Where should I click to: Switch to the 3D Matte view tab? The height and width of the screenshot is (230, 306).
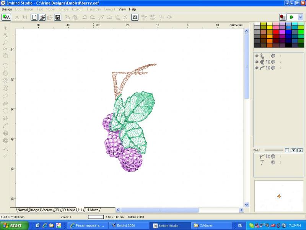tap(69, 210)
